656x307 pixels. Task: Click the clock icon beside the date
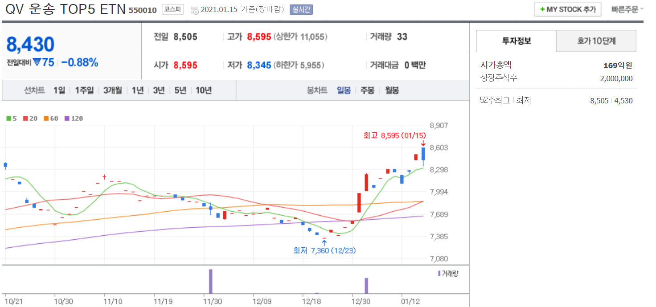pyautogui.click(x=194, y=10)
